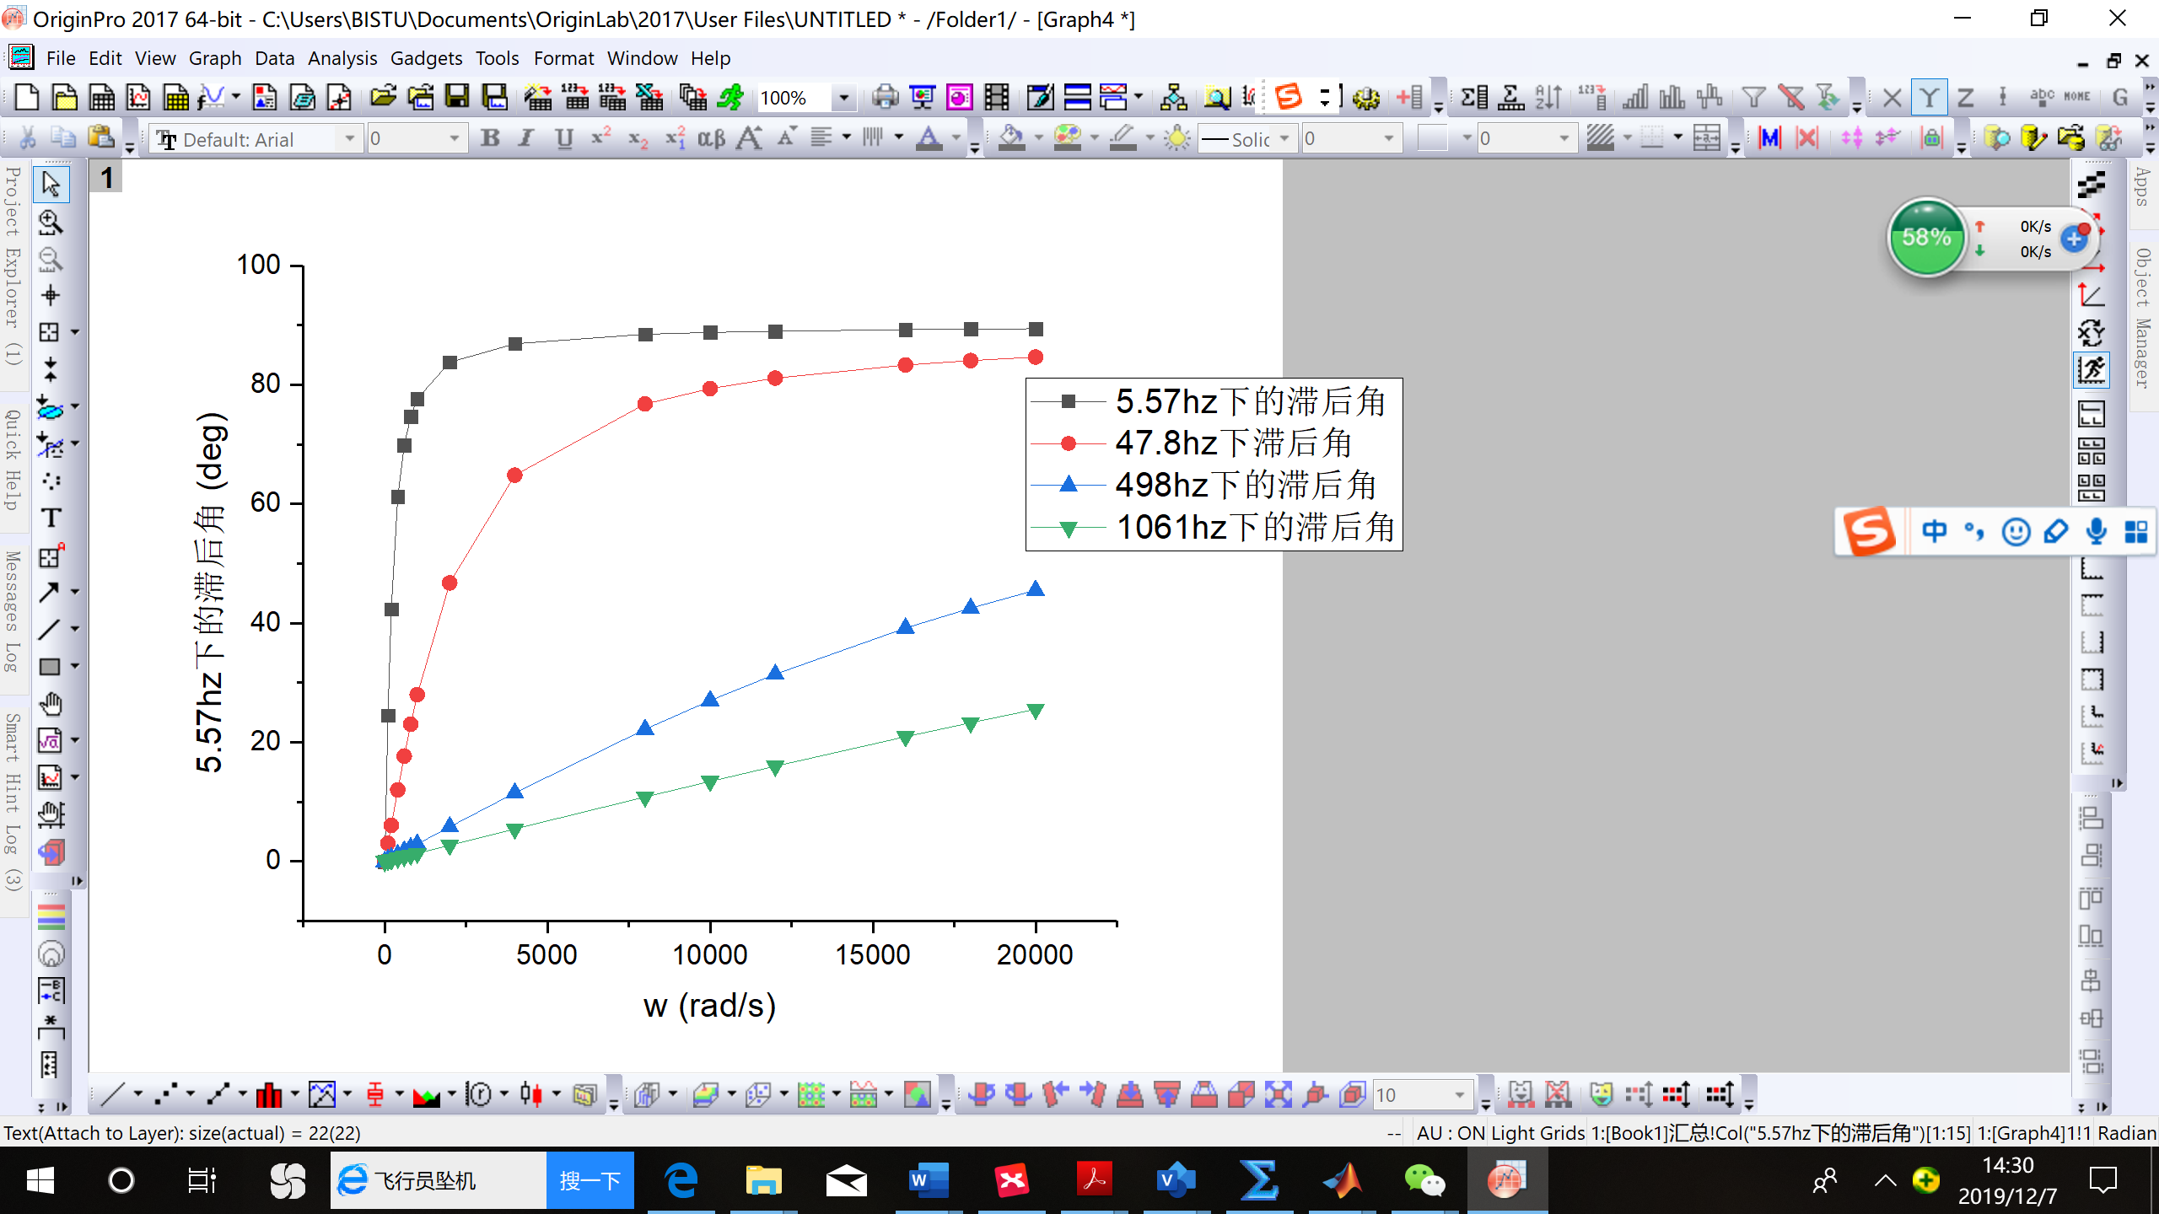Save the current project
Screen dimensions: 2159x1214
coord(458,98)
